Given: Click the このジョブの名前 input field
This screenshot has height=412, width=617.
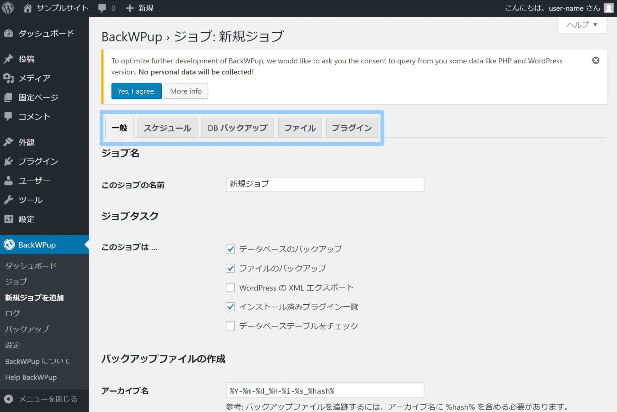Looking at the screenshot, I should click(325, 184).
